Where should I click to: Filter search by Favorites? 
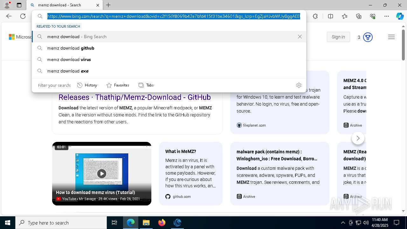click(x=118, y=85)
